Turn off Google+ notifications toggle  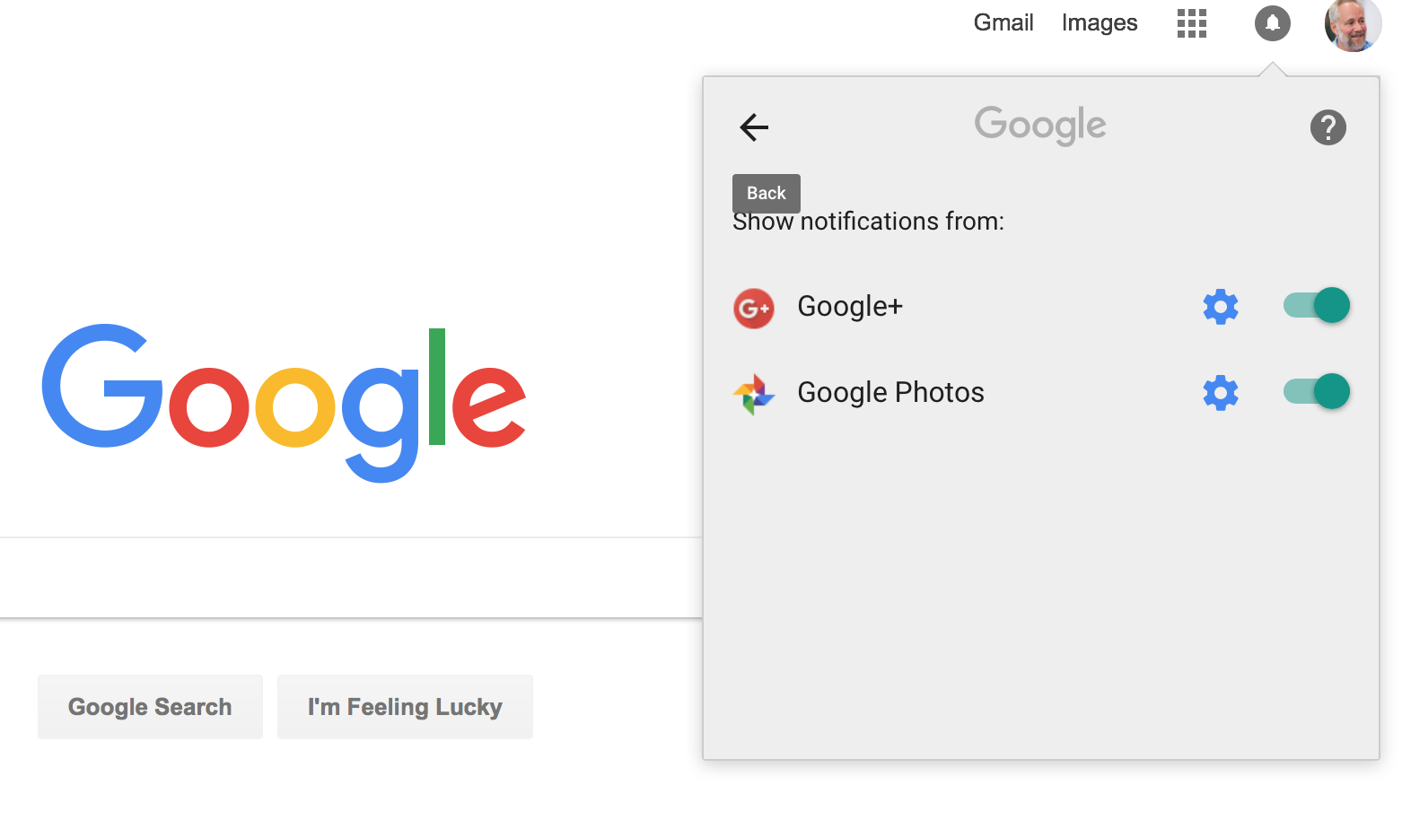(x=1317, y=305)
